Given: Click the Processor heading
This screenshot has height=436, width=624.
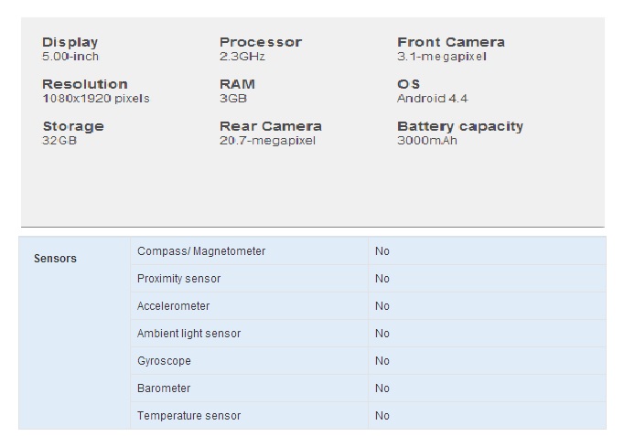Looking at the screenshot, I should (x=261, y=42).
